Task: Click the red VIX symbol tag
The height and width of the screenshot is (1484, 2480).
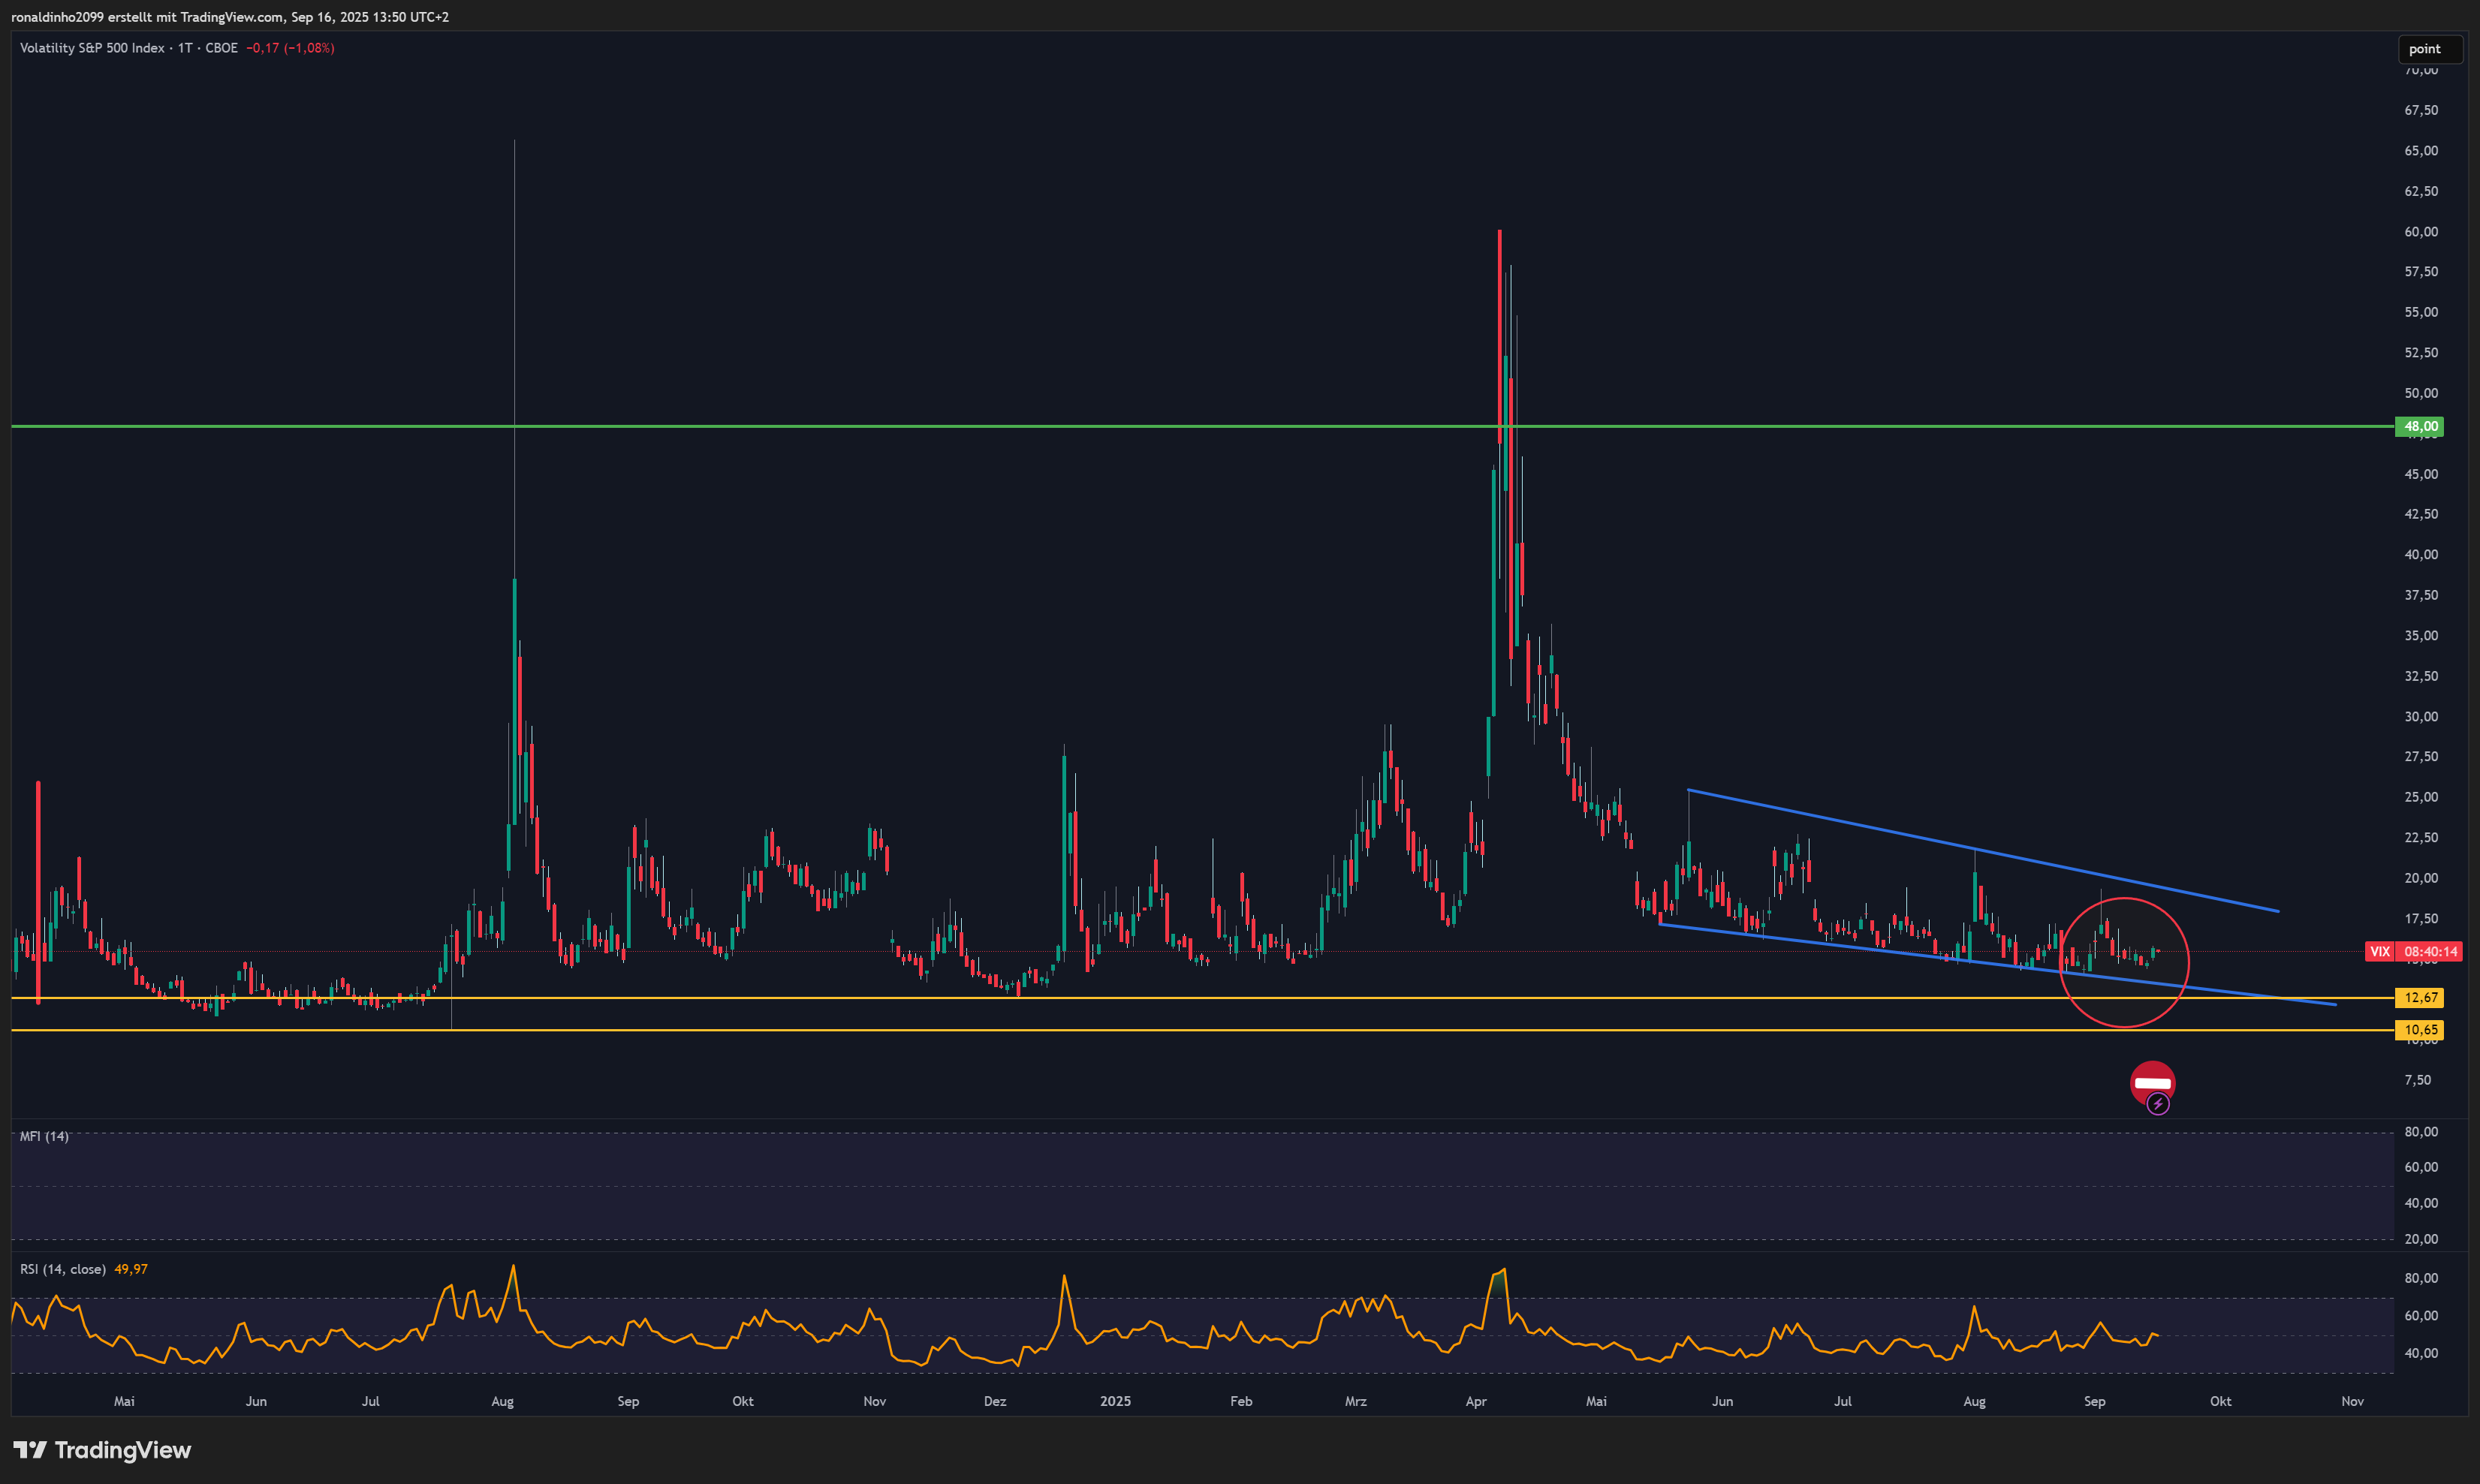Action: tap(2380, 951)
